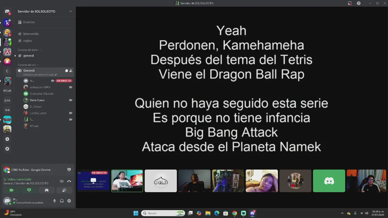Collapse the Canales de voz category
The width and height of the screenshot is (388, 218).
28,65
